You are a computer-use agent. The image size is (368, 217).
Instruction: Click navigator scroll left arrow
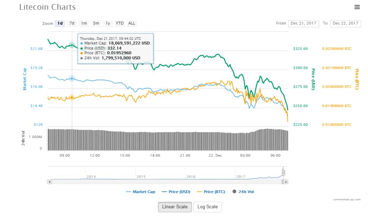coord(50,182)
